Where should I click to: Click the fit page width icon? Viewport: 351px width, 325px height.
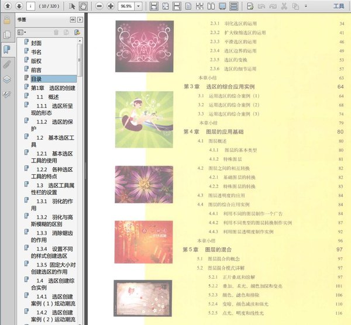pyautogui.click(x=177, y=6)
